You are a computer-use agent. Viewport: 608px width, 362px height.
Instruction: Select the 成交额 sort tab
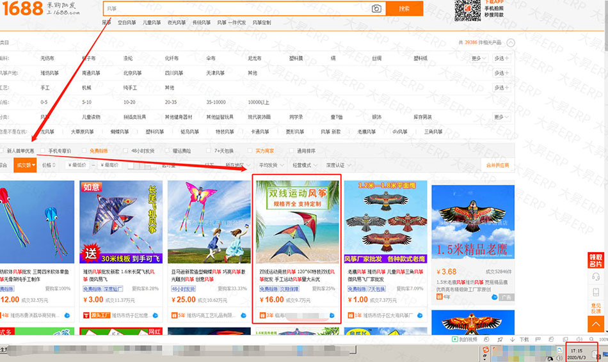24,165
